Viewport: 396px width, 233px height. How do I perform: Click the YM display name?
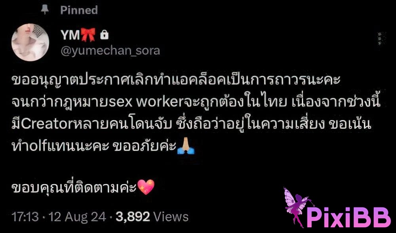coord(70,35)
